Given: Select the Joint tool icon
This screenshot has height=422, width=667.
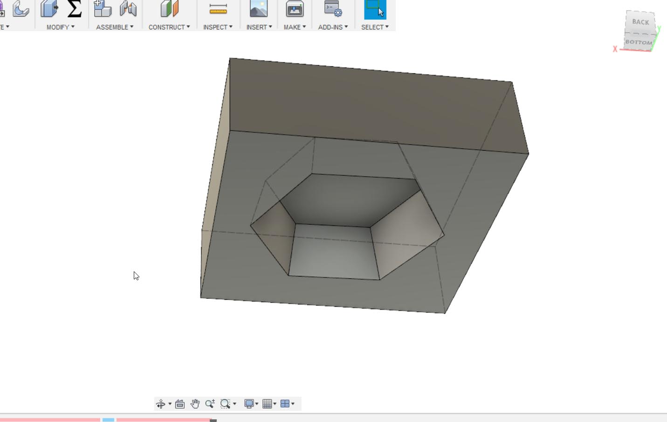Looking at the screenshot, I should coord(128,9).
